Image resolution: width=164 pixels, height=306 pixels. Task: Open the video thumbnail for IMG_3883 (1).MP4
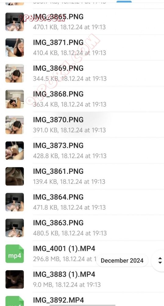[15, 279]
